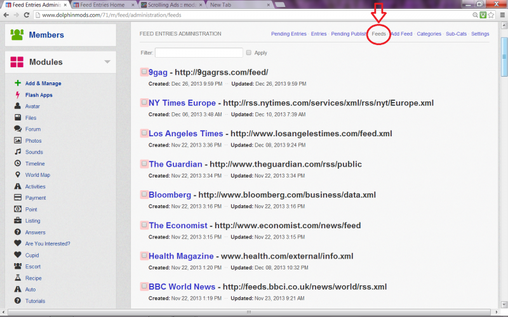Click the Answers question mark icon
The width and height of the screenshot is (508, 317).
(18, 232)
